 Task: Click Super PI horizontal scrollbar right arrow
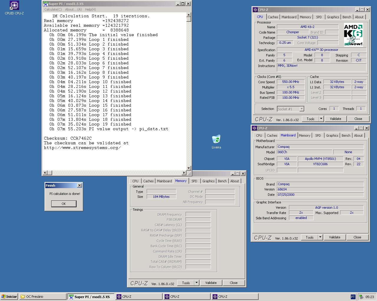[x=184, y=173]
